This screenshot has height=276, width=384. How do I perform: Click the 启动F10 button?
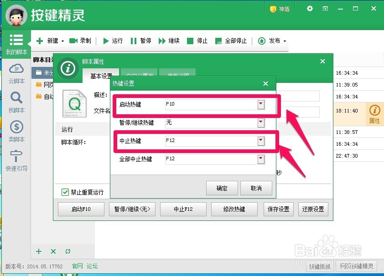click(81, 209)
